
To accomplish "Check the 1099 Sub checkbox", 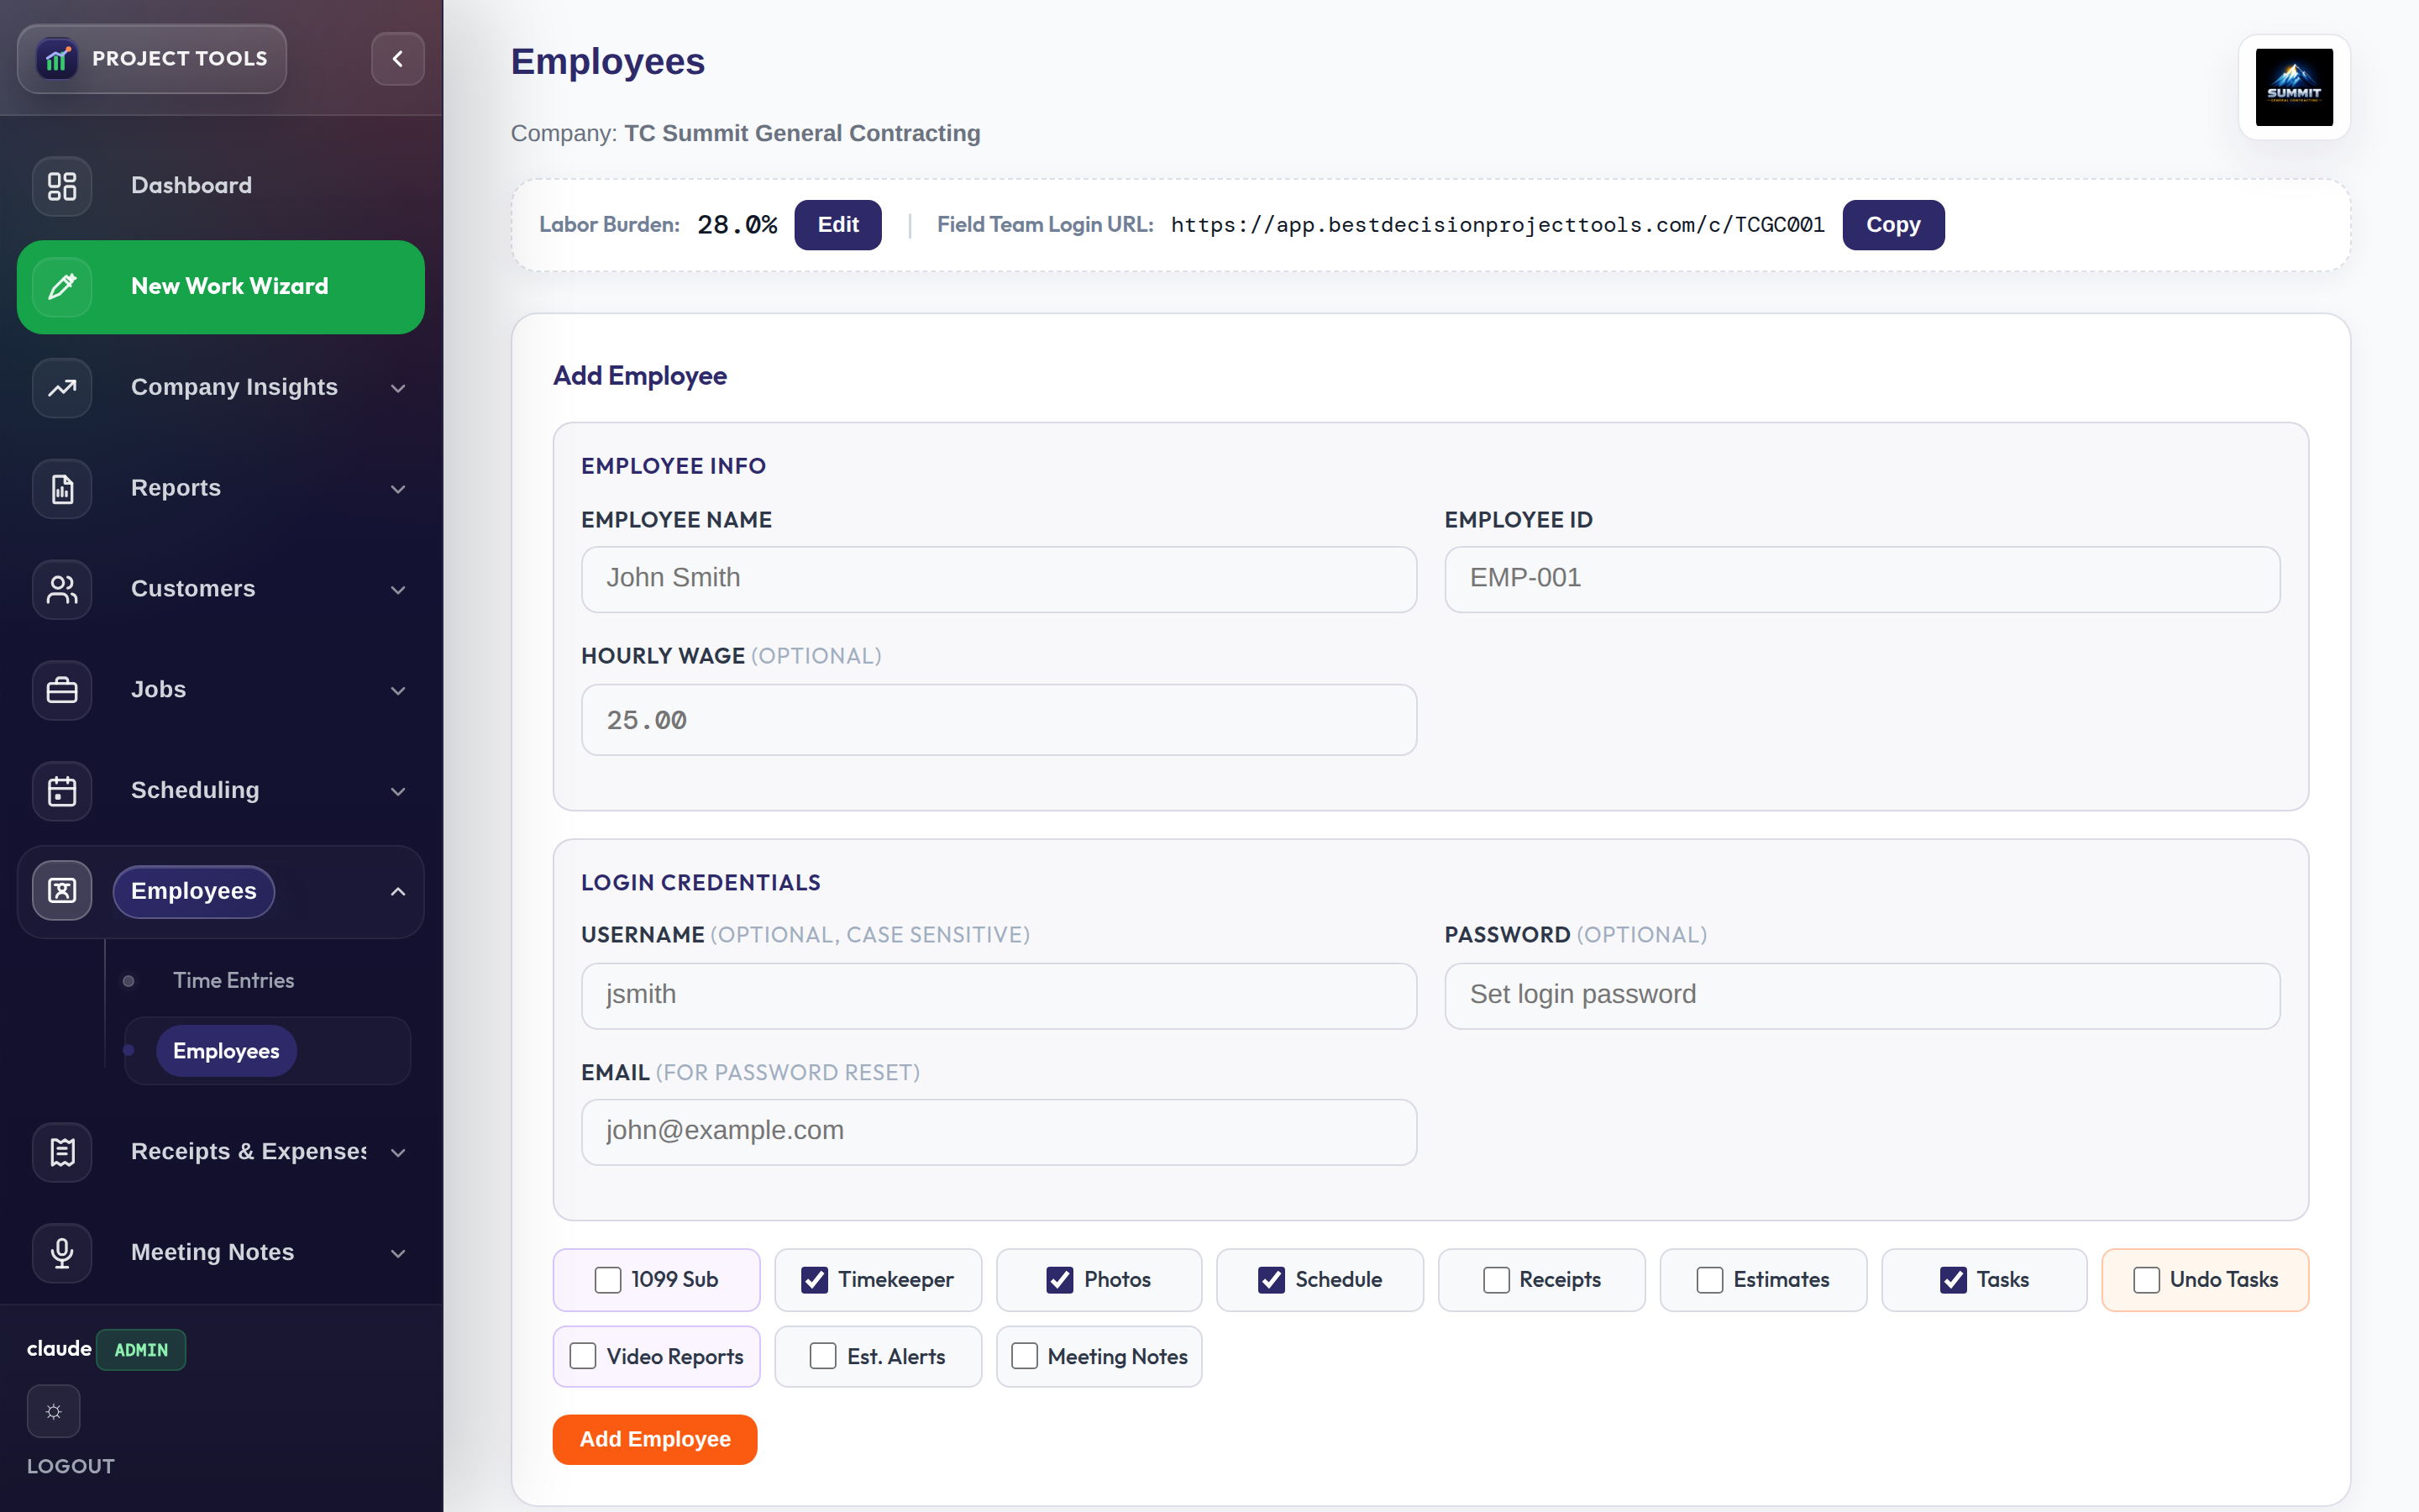I will click(608, 1280).
